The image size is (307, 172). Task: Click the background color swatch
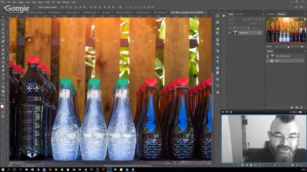[x=4, y=108]
